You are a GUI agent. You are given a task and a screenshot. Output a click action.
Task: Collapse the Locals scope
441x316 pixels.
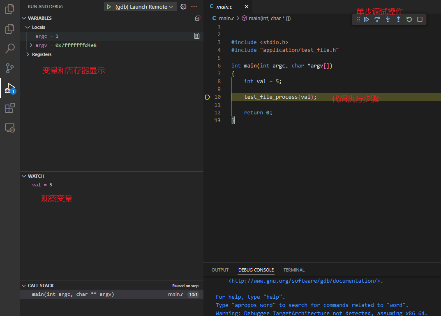point(28,27)
